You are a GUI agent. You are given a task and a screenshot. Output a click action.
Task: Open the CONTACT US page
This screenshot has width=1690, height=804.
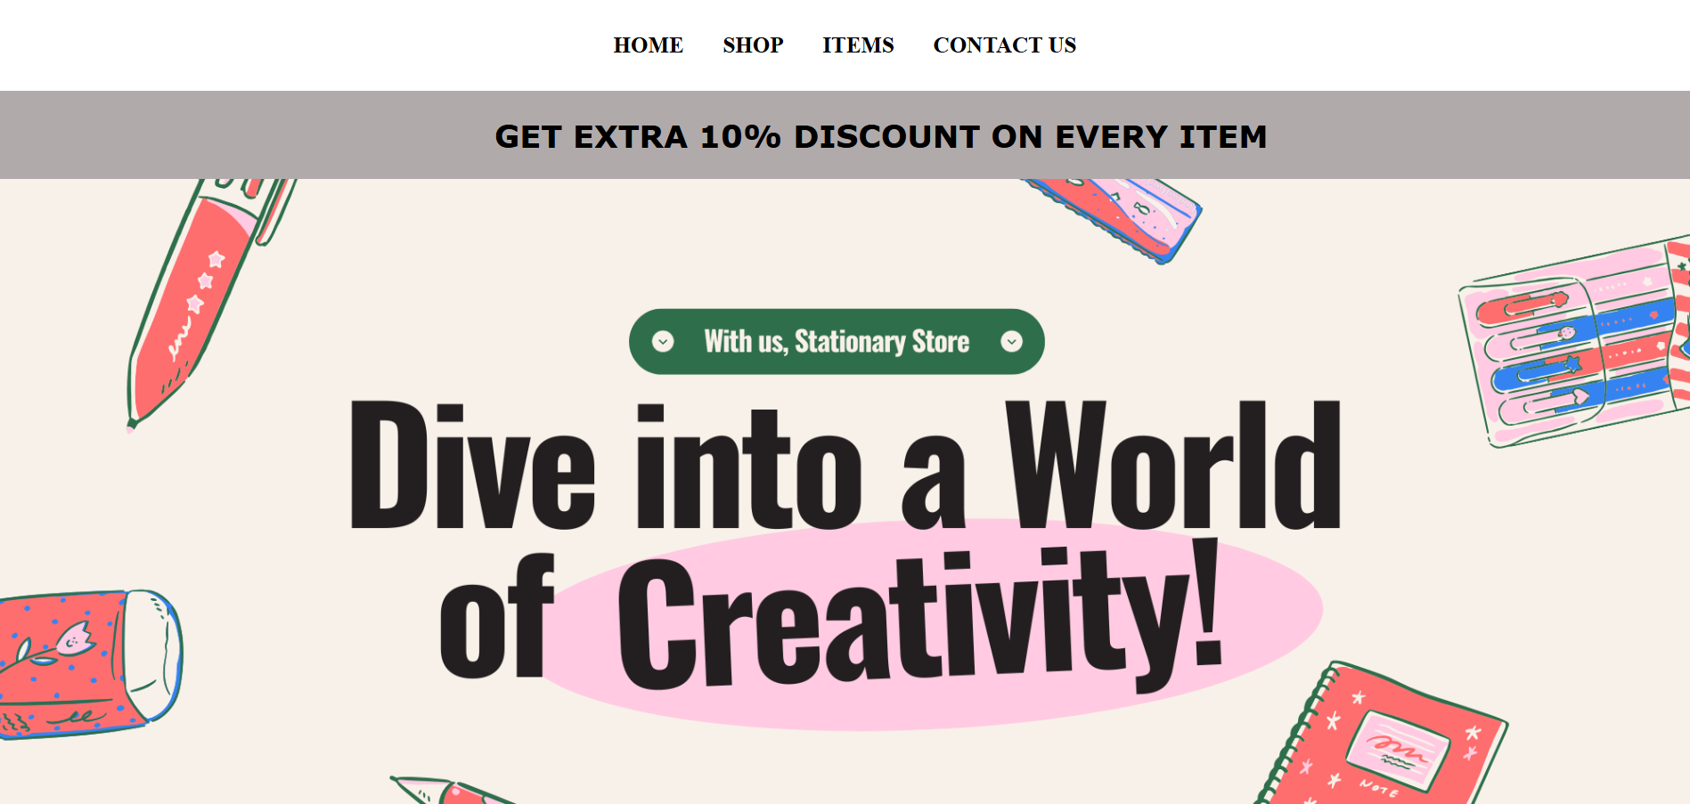pyautogui.click(x=1004, y=45)
